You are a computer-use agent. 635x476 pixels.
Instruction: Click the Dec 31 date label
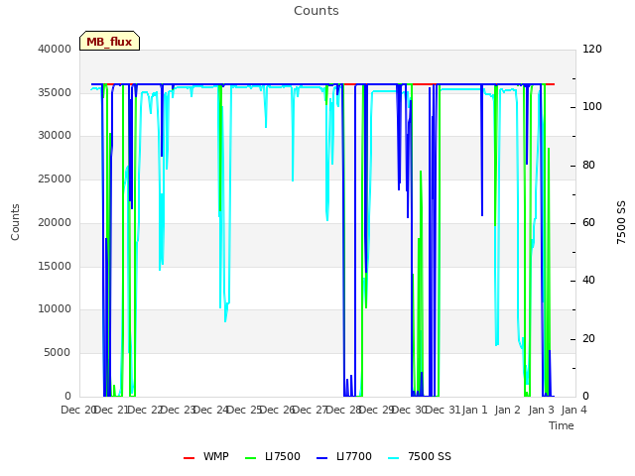click(x=444, y=410)
